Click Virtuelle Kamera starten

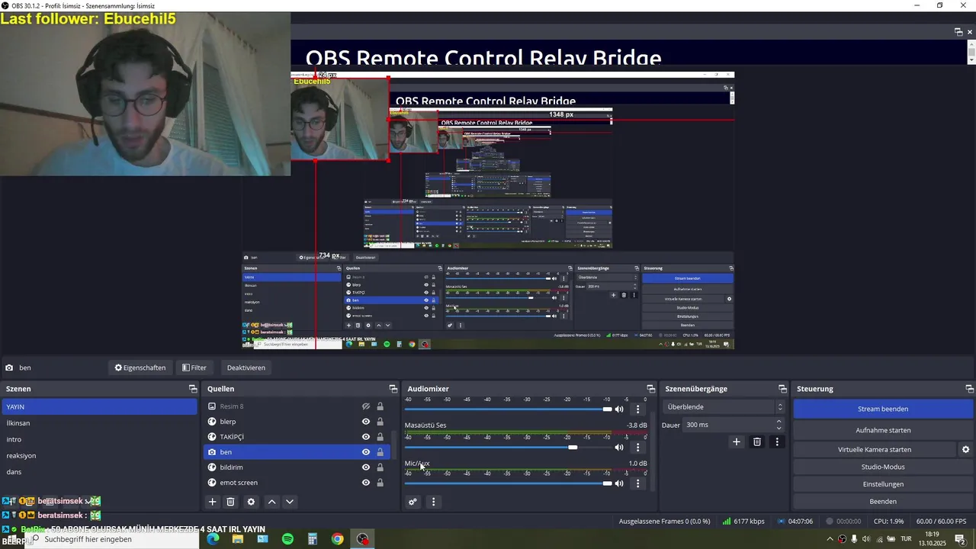[x=875, y=450]
